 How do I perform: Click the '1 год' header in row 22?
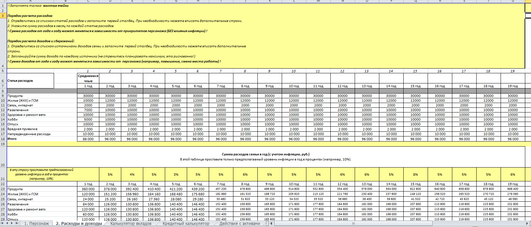tap(88, 184)
